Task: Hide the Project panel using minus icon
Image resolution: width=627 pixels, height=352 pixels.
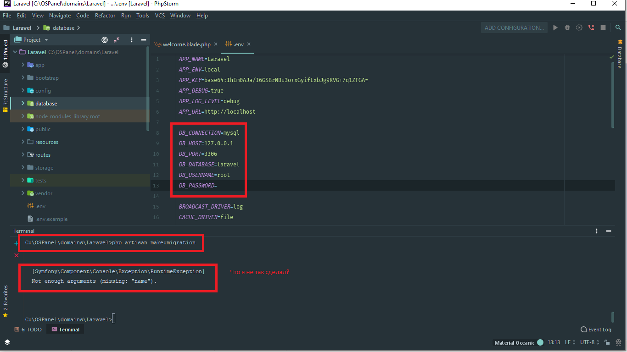Action: click(x=144, y=40)
